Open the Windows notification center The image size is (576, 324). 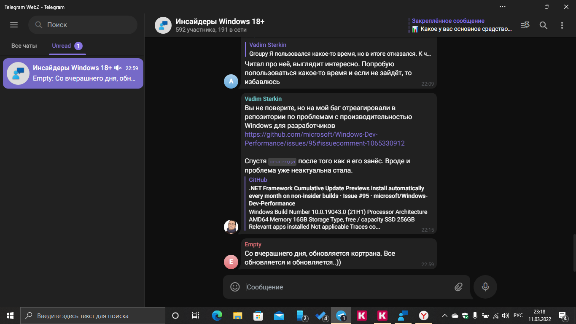(563, 316)
